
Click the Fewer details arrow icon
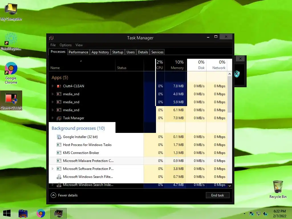click(x=53, y=195)
